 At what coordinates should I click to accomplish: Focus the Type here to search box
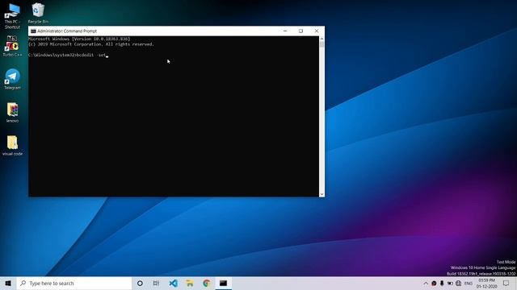[74, 283]
